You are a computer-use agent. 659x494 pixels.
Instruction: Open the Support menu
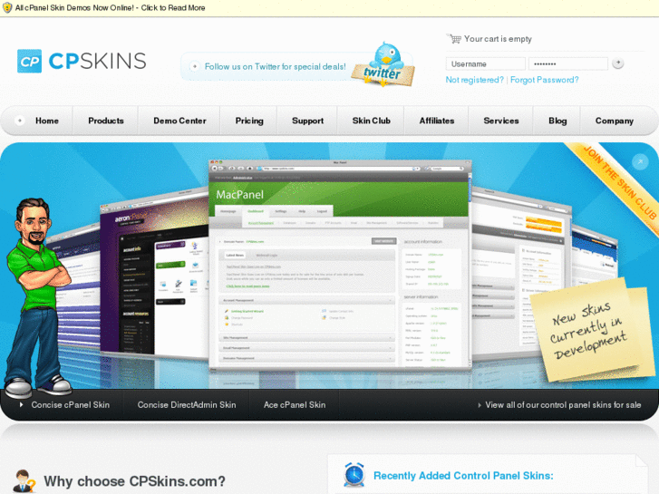coord(307,121)
